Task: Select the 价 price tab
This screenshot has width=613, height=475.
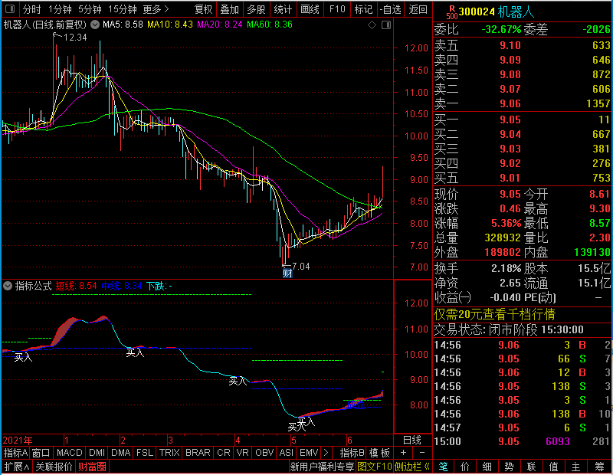Action: (x=465, y=467)
